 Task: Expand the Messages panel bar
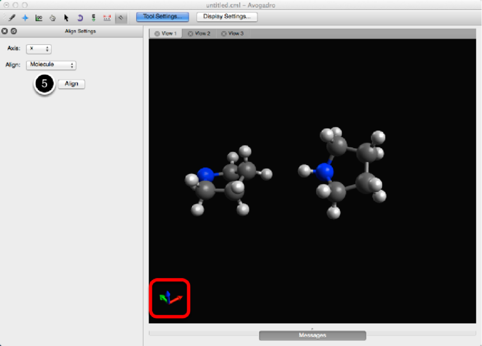coord(312,335)
